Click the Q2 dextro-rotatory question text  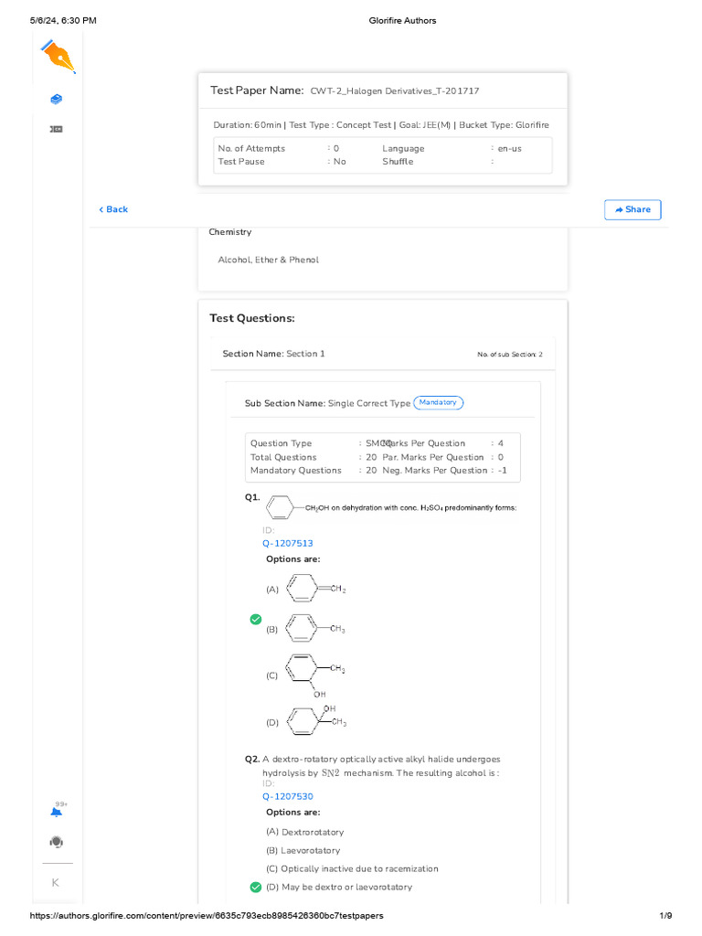point(381,766)
